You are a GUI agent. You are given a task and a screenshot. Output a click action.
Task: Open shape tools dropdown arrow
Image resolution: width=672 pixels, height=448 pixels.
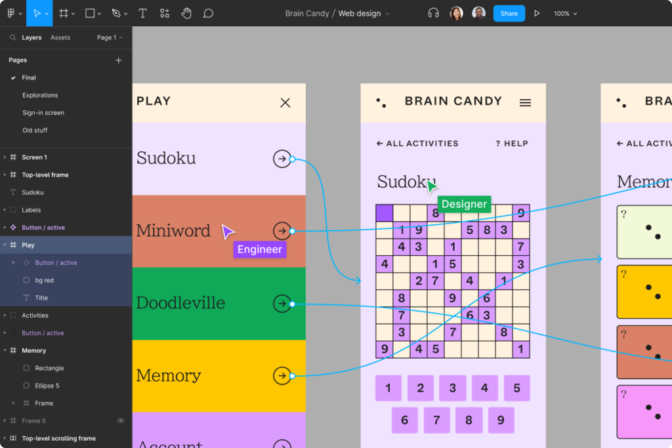[x=100, y=14]
